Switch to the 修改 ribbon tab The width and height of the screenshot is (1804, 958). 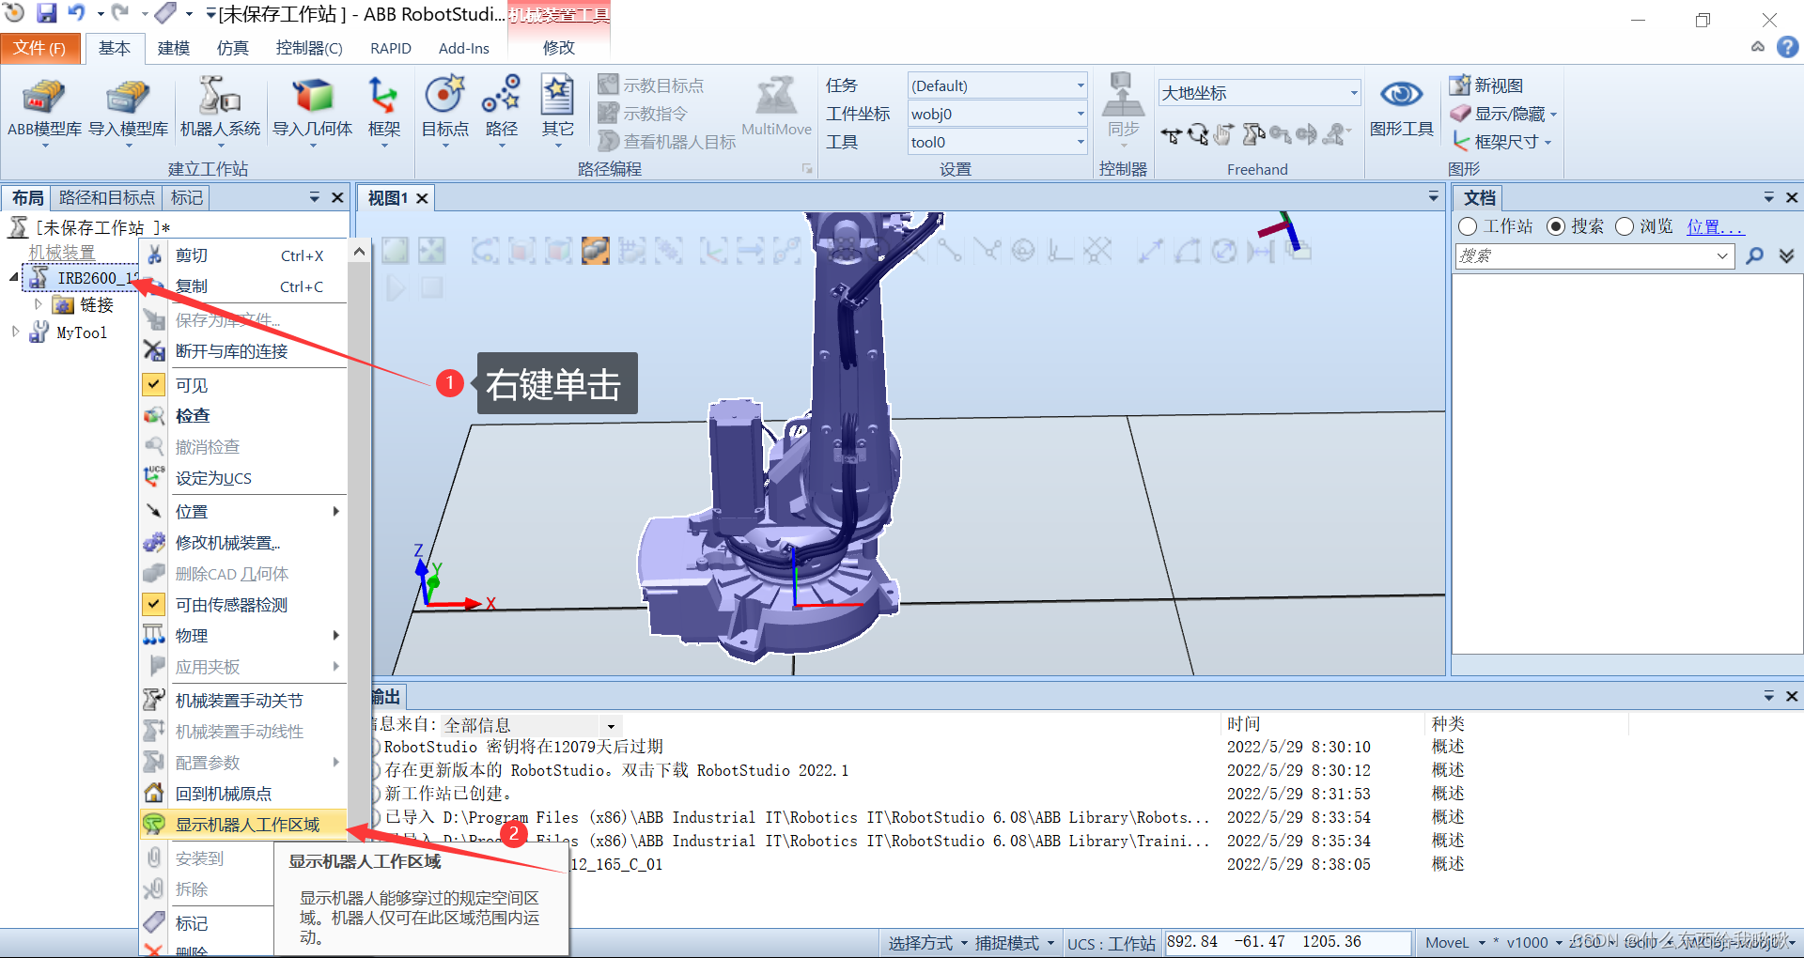tap(559, 48)
